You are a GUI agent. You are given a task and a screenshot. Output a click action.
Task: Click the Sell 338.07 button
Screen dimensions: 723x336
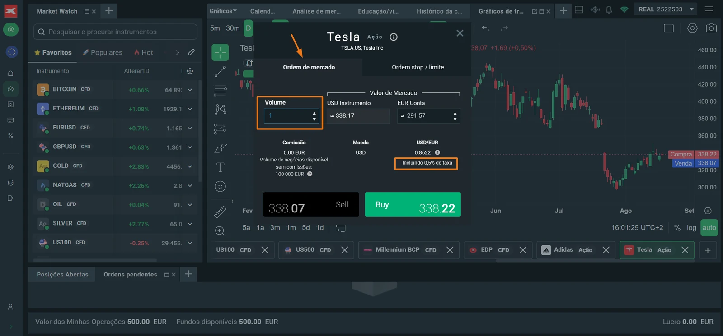(x=311, y=205)
